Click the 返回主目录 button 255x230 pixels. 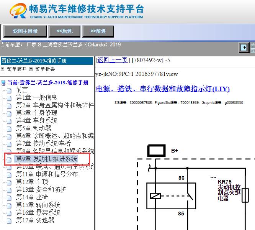click(25, 31)
